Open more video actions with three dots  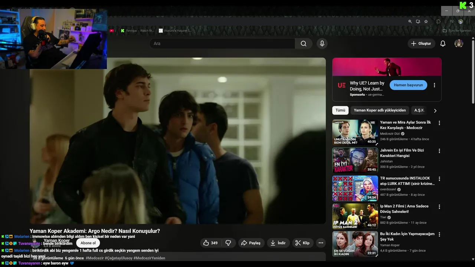[x=321, y=243]
